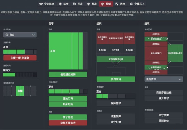
Task: Toggle 使用越位陷阱 offside trap option
Action: [x=68, y=74]
